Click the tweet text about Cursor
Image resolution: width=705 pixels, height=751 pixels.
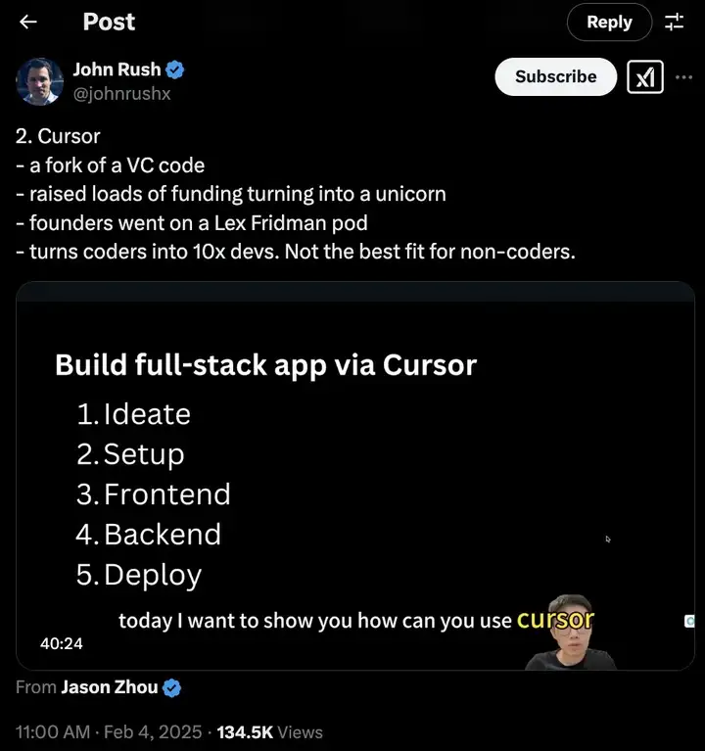pos(294,194)
